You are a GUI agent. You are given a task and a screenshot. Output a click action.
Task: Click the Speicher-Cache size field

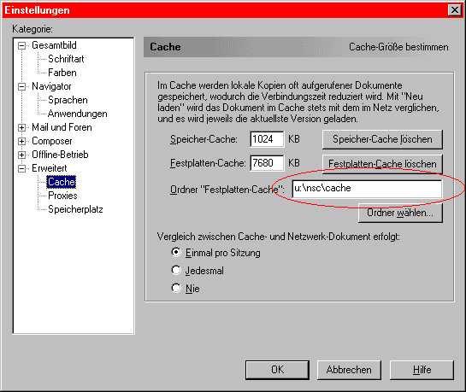click(267, 139)
